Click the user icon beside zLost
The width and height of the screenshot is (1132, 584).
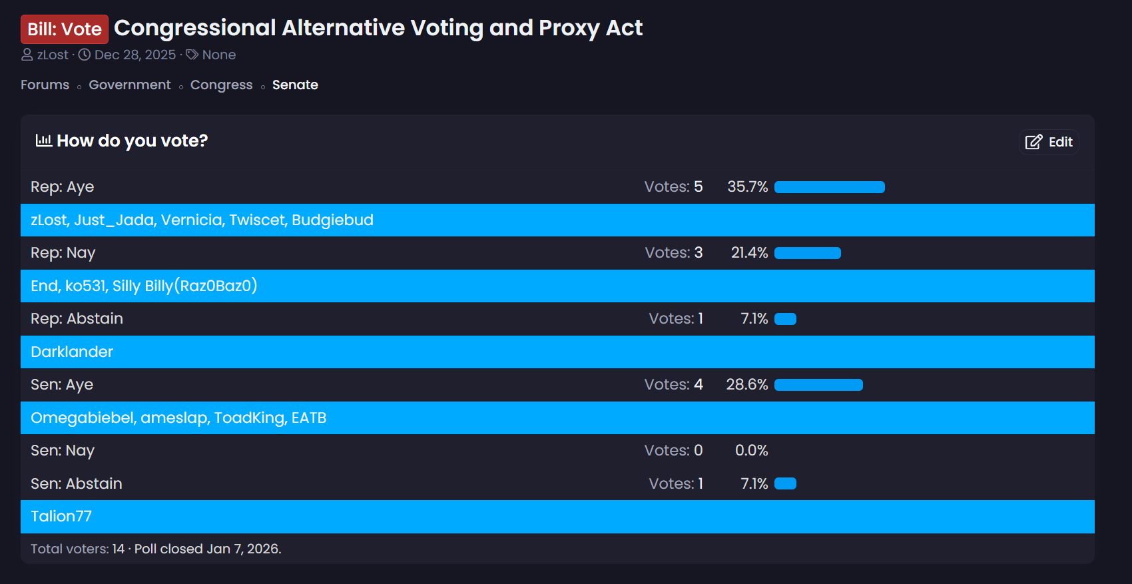coord(27,55)
